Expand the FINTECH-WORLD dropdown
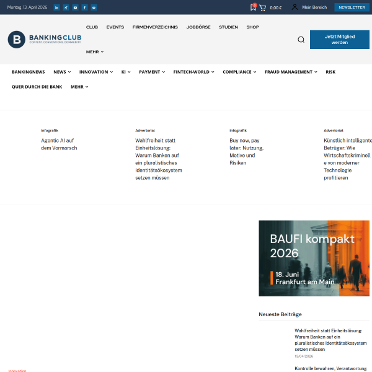This screenshot has width=372, height=372. coord(194,72)
